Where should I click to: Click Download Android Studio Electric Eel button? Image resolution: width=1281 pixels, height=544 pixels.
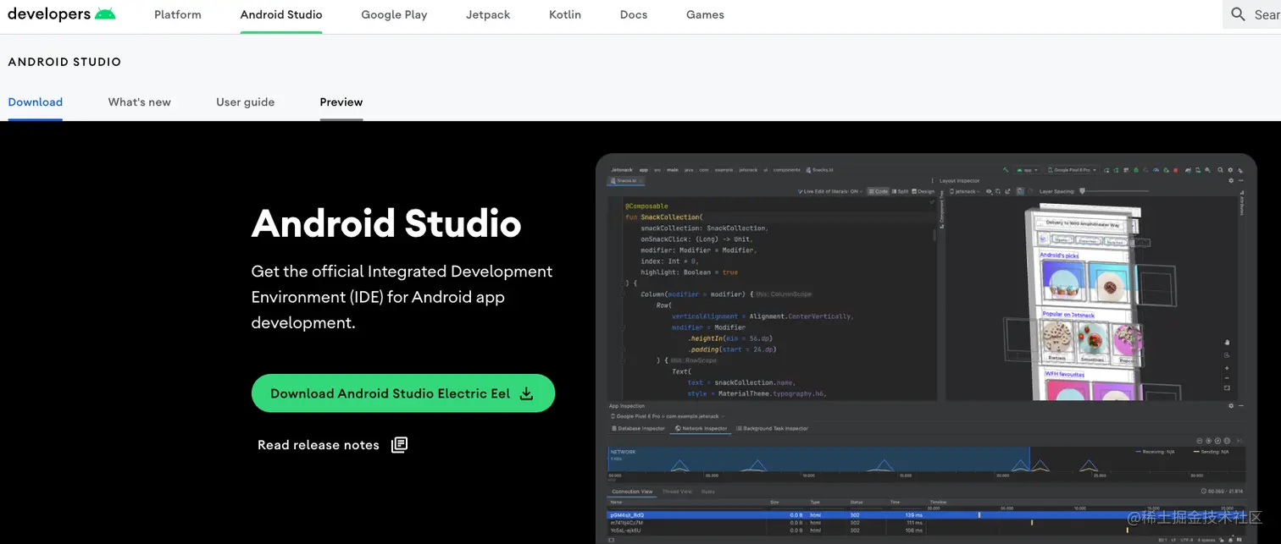[x=403, y=393]
